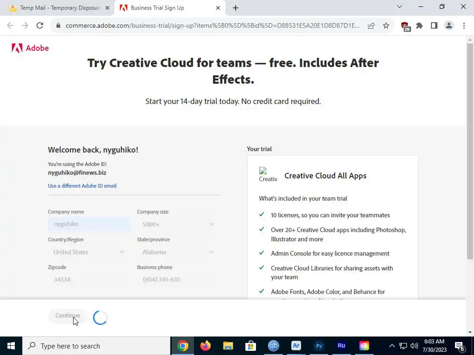Open the State/province dropdown showing Alabama
Image resolution: width=474 pixels, height=355 pixels.
coord(178,252)
